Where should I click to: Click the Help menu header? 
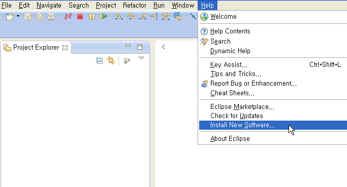pyautogui.click(x=207, y=5)
